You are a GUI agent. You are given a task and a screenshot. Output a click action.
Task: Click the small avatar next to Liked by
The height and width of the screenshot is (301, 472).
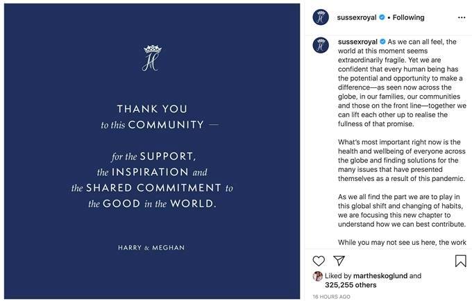tap(318, 275)
